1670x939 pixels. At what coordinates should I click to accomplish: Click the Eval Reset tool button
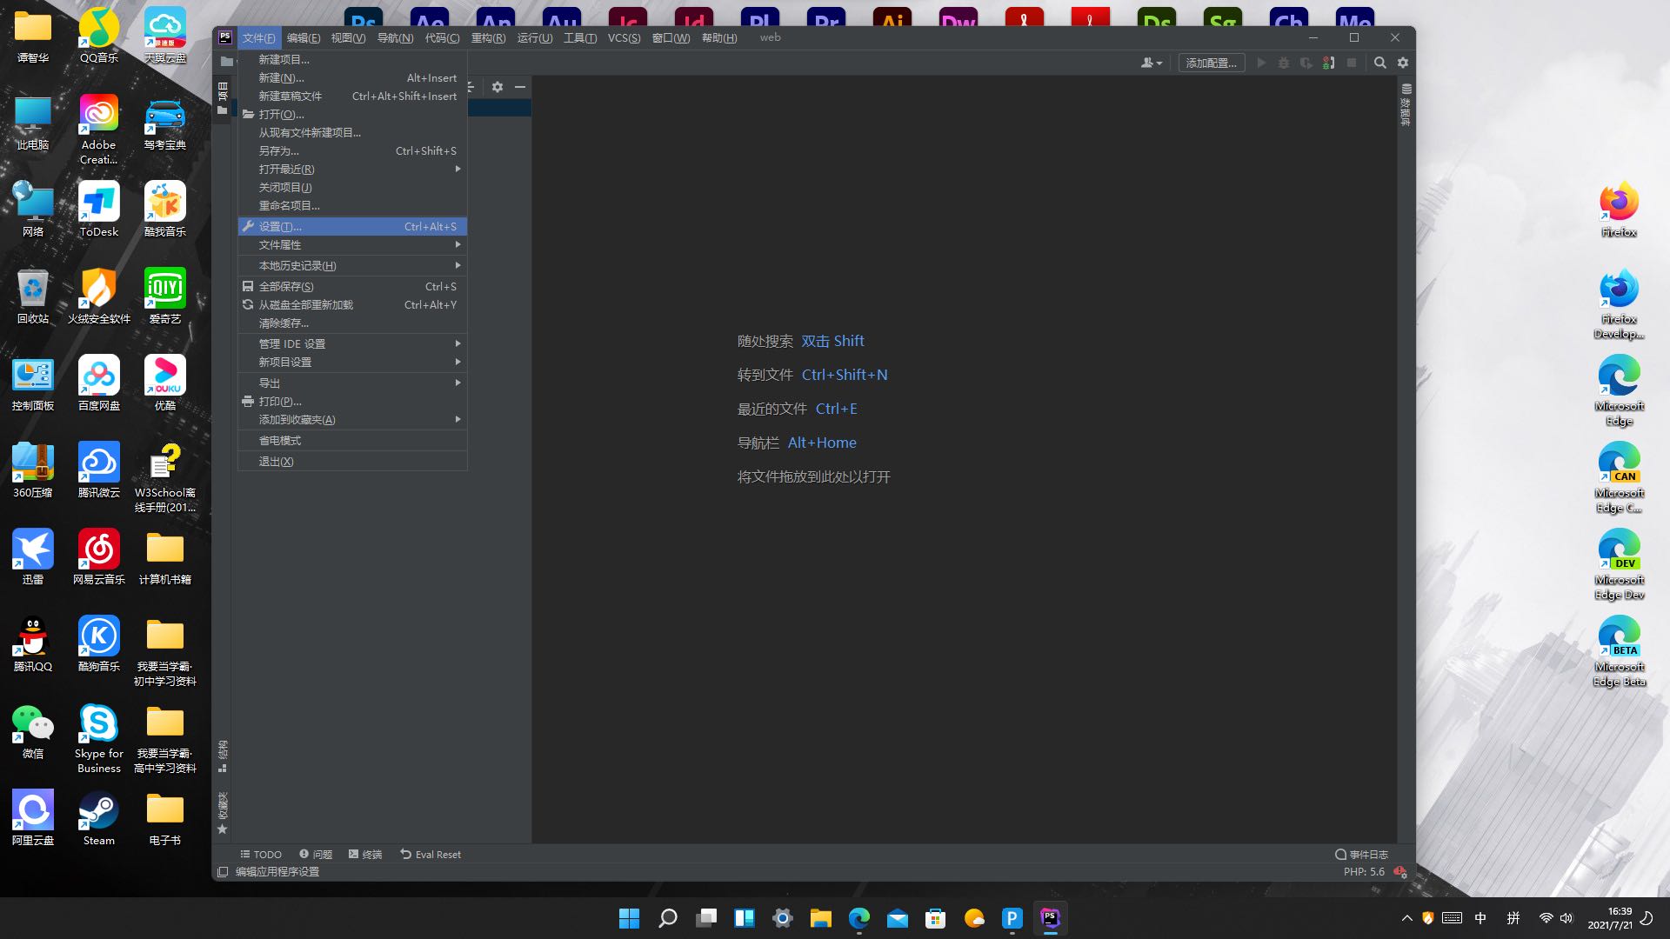coord(431,855)
